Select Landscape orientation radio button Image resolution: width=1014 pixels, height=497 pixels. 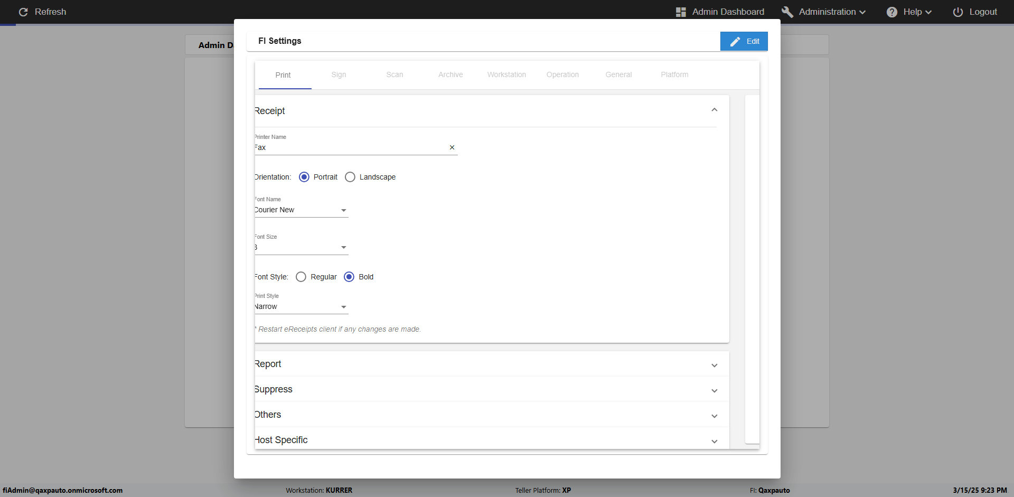click(x=350, y=177)
